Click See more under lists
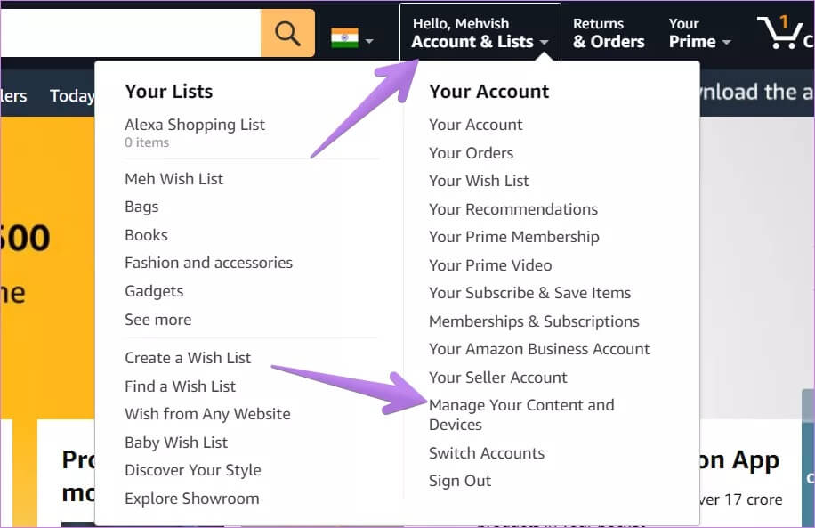This screenshot has height=528, width=815. point(158,320)
